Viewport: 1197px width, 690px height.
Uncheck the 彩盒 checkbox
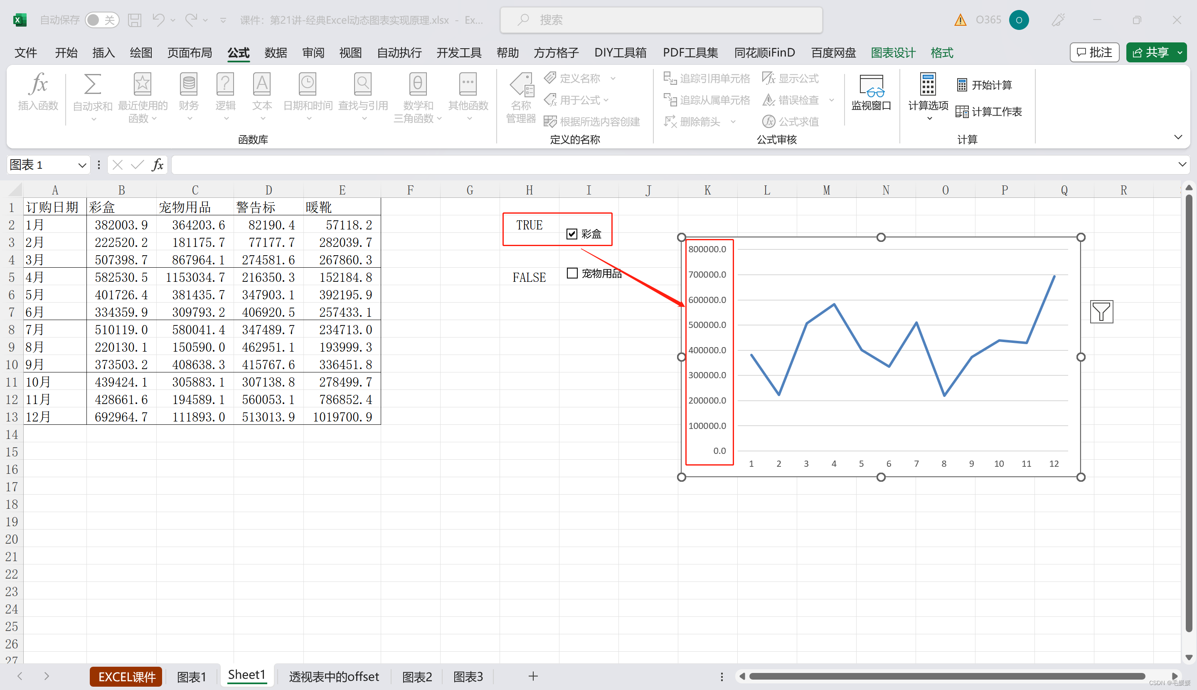[x=572, y=234]
